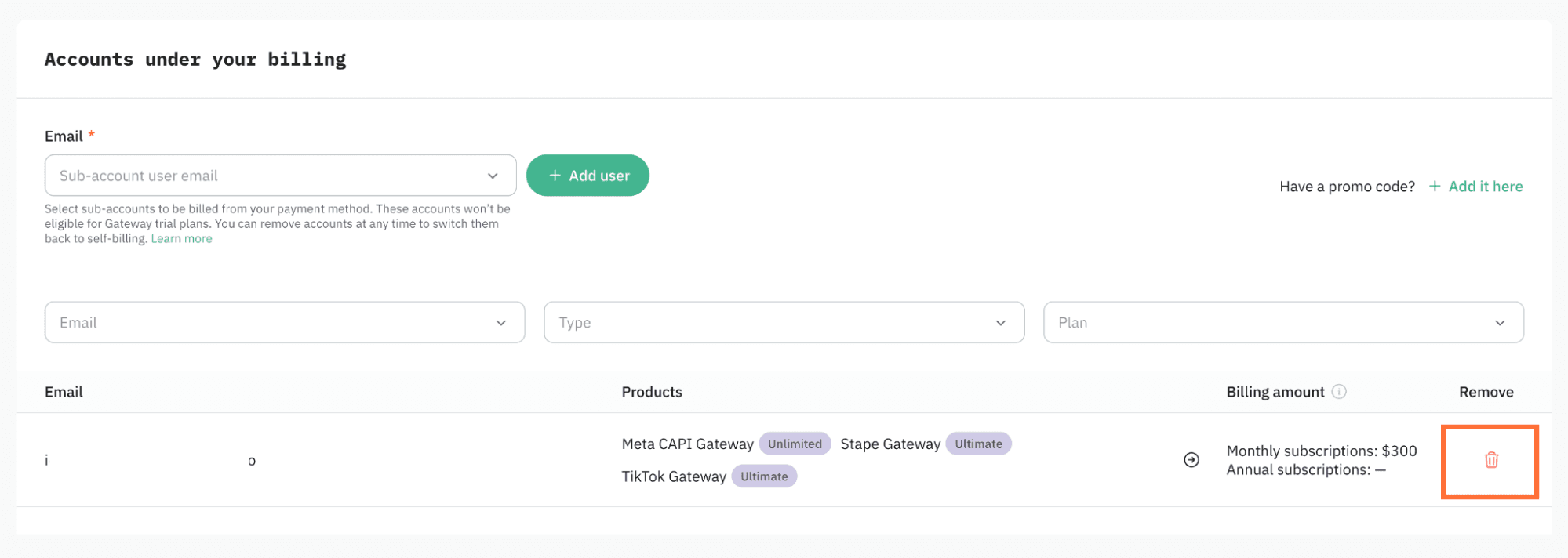Click the Billing amount column header
The width and height of the screenshot is (1568, 558).
(x=1275, y=392)
